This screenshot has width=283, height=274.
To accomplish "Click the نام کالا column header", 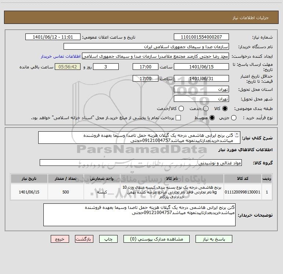I will point(172,178).
